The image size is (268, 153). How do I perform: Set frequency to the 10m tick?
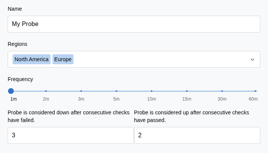152,91
